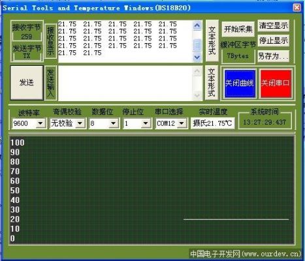Screen dimensions: 305x261
Task: Open the 奇偶校验 无校验 dropdown
Action: click(x=80, y=123)
